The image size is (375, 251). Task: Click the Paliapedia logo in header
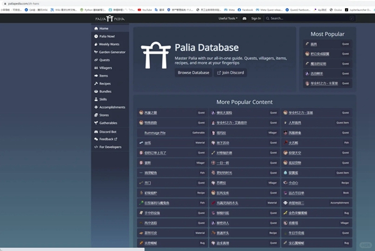(x=110, y=18)
